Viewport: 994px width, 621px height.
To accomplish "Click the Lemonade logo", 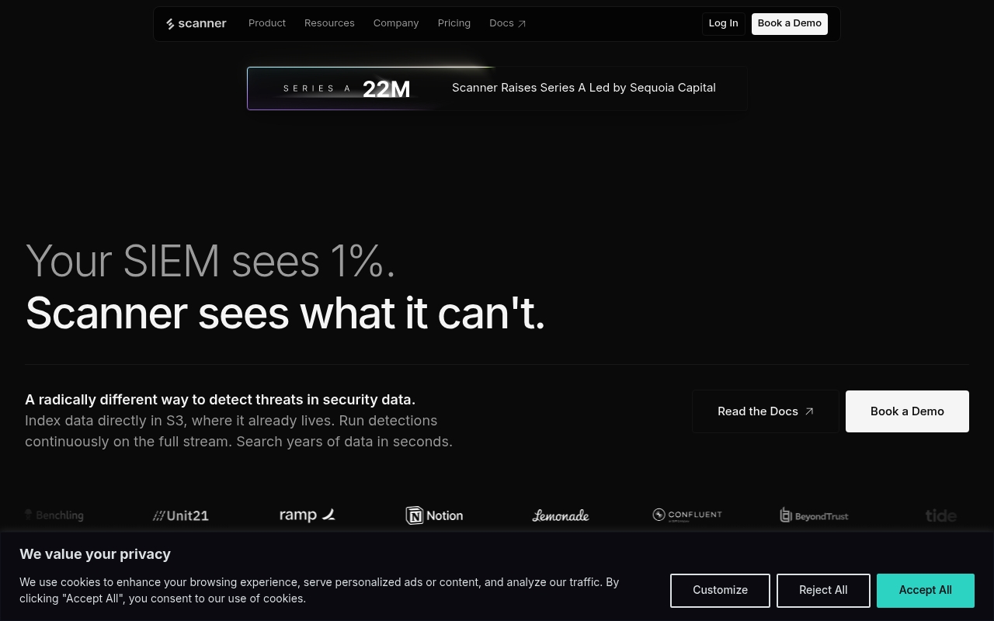I will coord(561,515).
